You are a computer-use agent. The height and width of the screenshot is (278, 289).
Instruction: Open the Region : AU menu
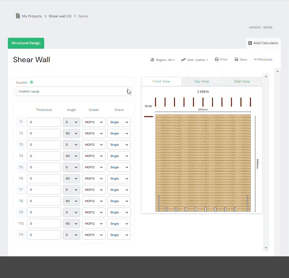click(163, 60)
